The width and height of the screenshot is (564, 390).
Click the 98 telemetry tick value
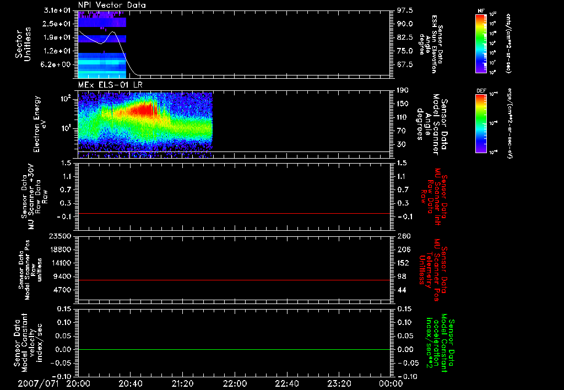coord(402,277)
